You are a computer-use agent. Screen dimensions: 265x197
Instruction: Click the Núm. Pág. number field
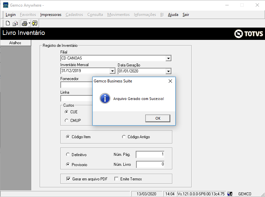click(x=150, y=154)
